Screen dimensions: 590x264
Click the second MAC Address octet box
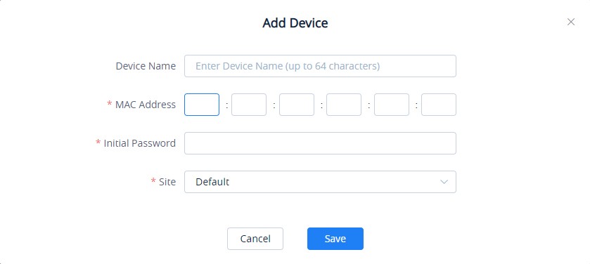click(x=249, y=105)
